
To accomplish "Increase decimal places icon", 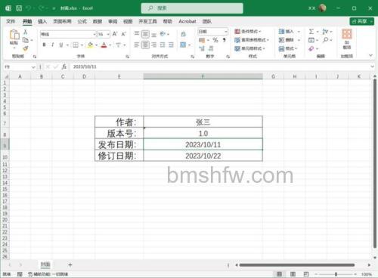I will click(x=202, y=48).
